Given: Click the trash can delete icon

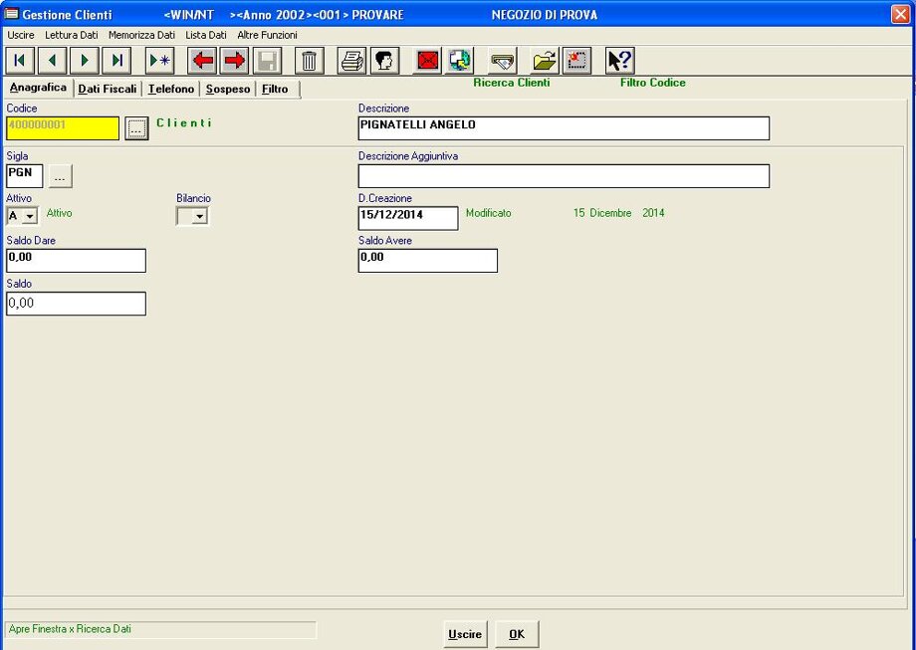Looking at the screenshot, I should (x=310, y=61).
